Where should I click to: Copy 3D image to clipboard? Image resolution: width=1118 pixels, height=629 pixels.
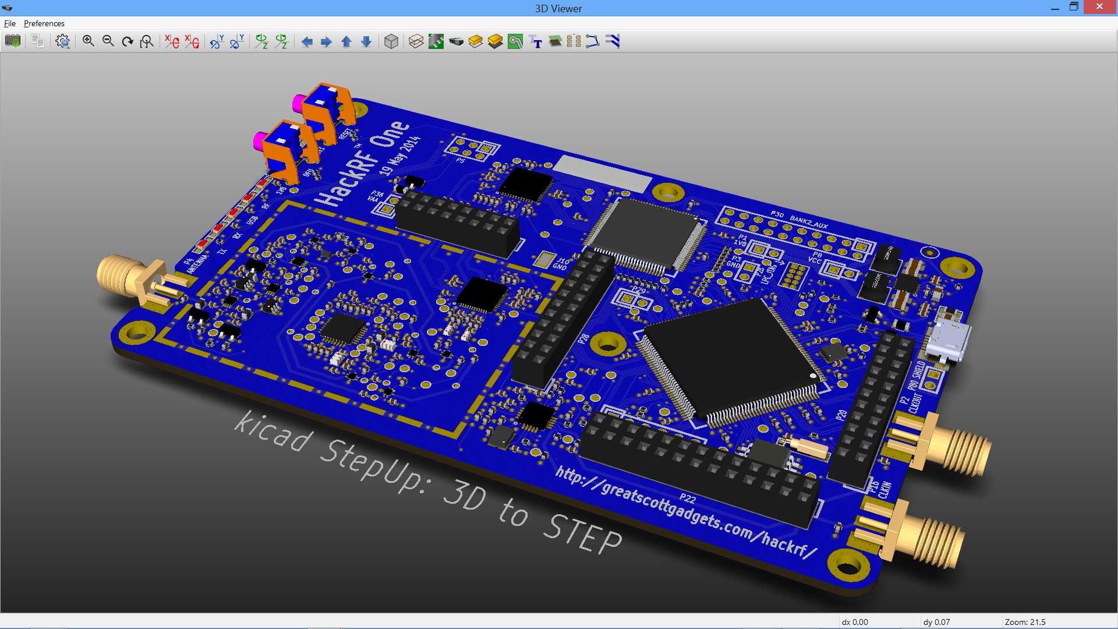tap(38, 41)
